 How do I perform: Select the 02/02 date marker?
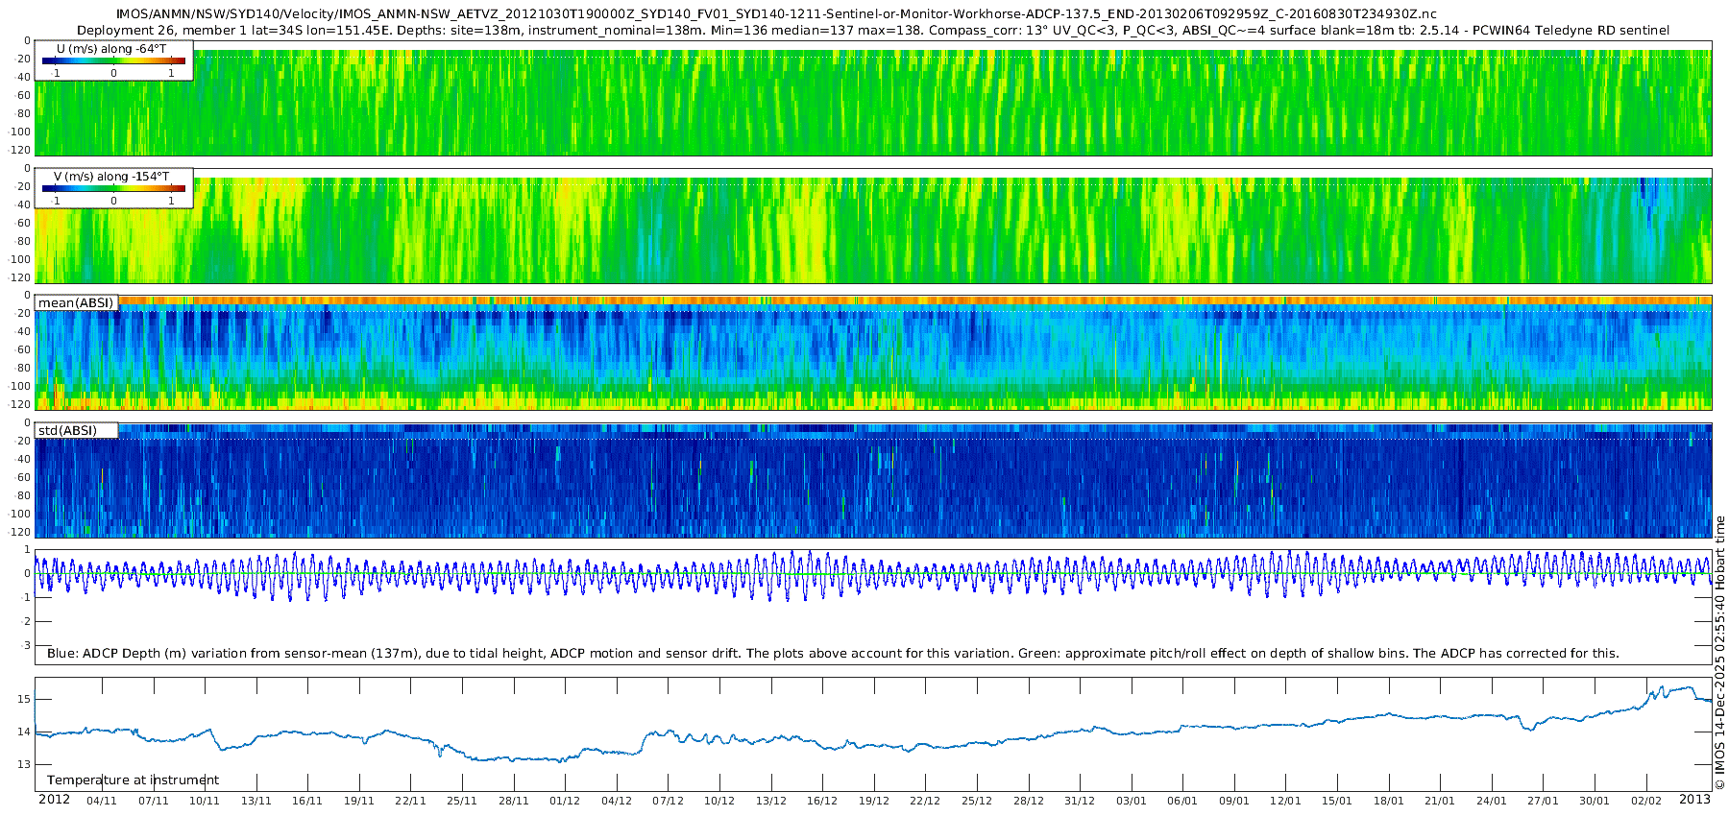[1645, 801]
